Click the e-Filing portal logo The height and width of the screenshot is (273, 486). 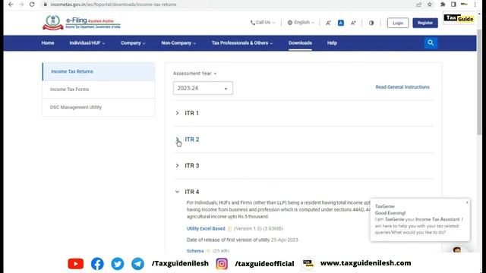[x=81, y=23]
